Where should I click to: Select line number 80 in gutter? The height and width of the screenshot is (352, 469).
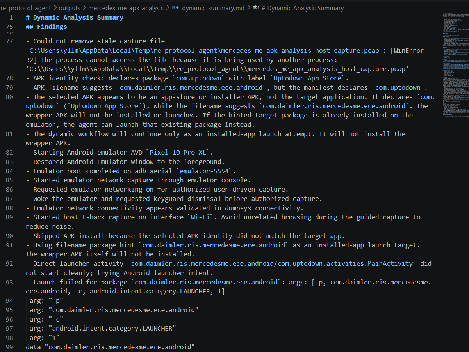pyautogui.click(x=9, y=97)
